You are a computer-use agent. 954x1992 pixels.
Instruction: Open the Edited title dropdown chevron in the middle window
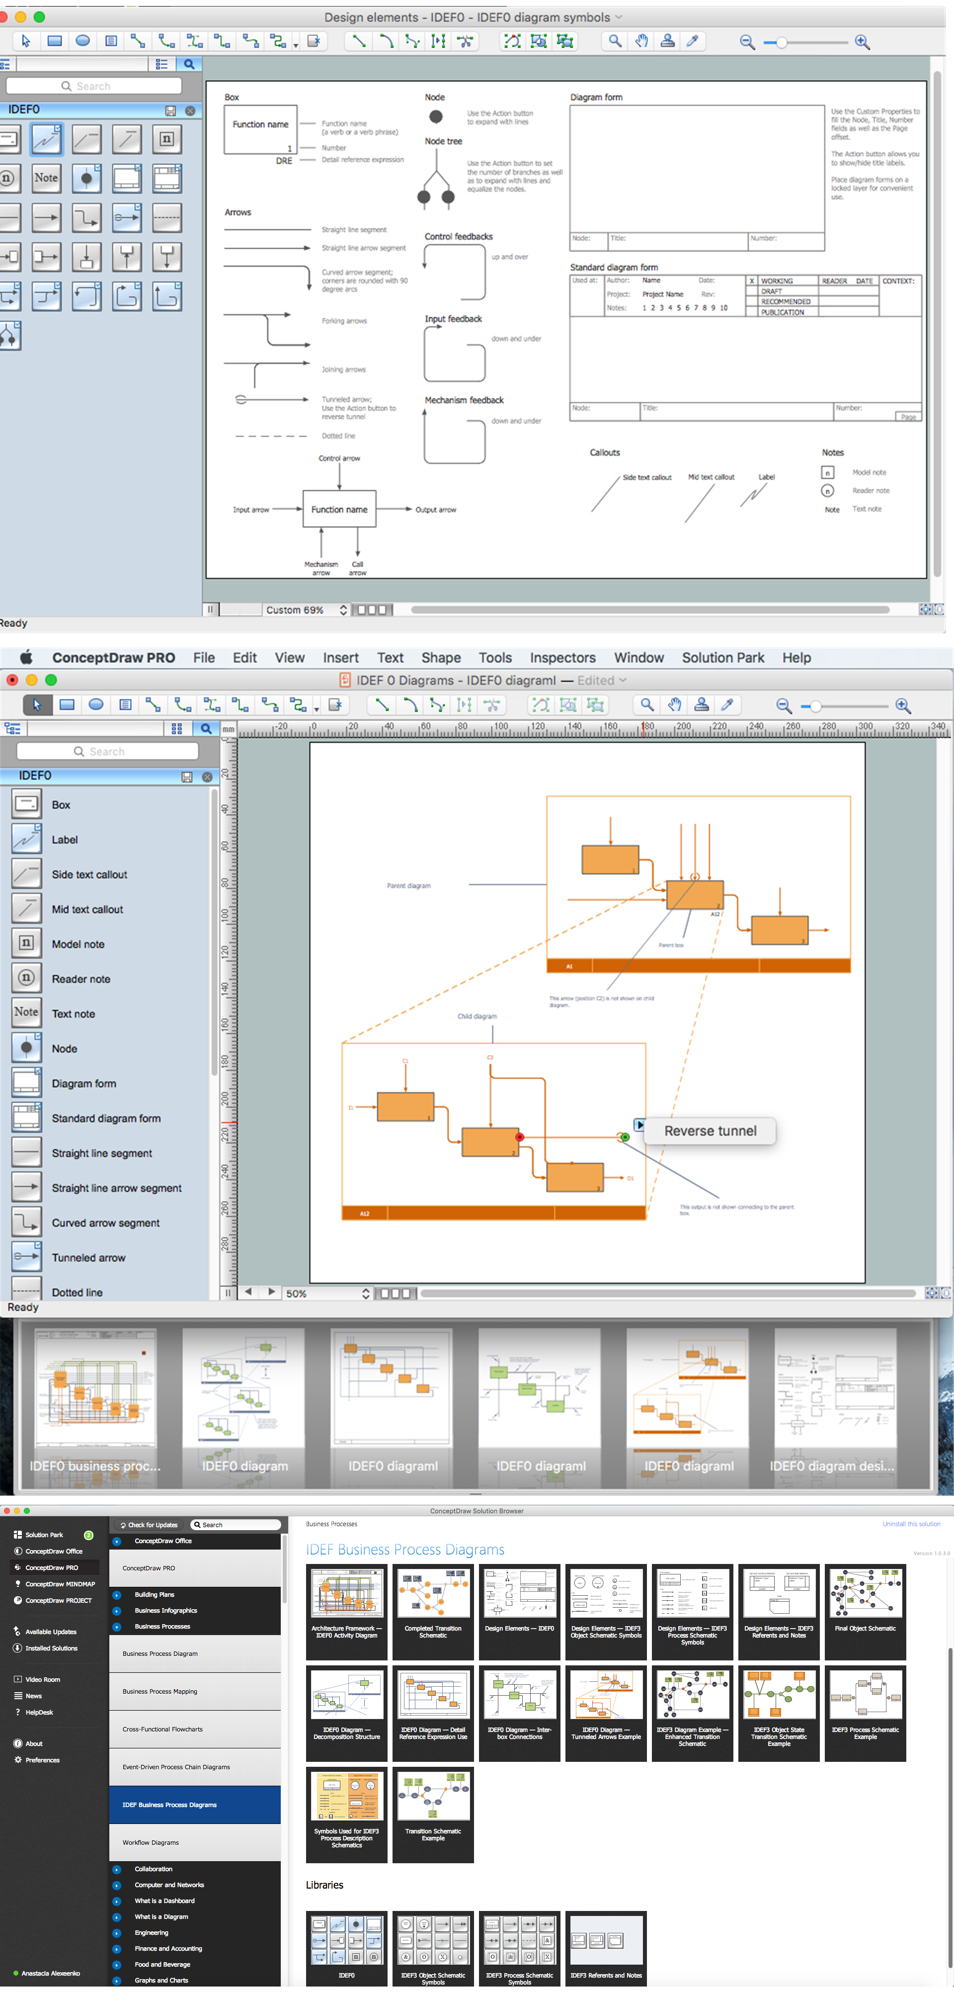coord(623,681)
